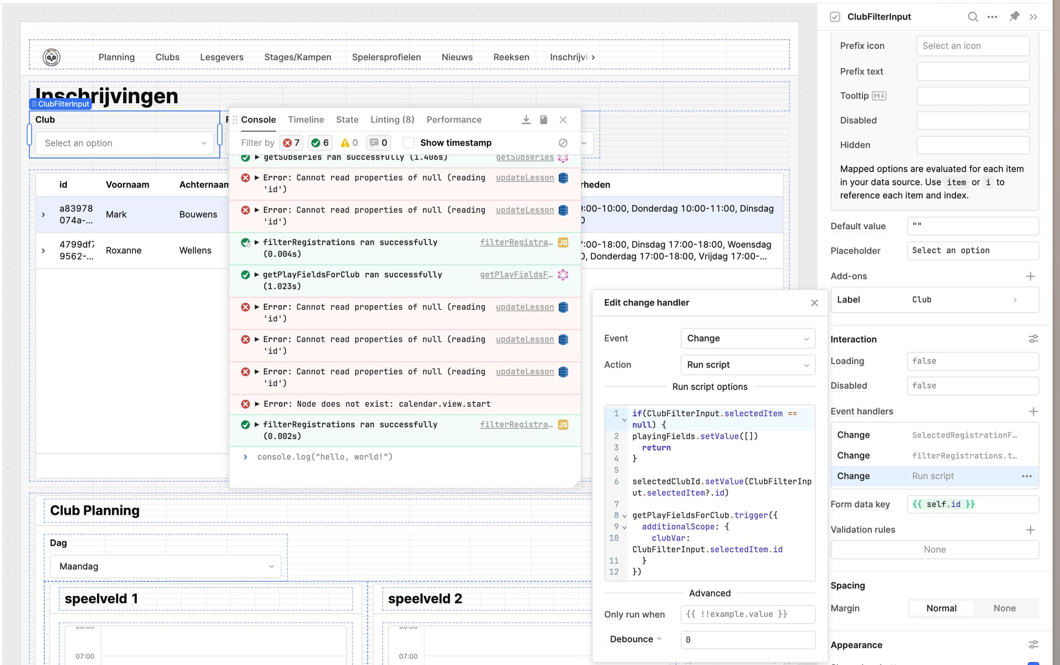Expand the Mark Bouwens table row
Screen dimensions: 1060x665
pos(44,215)
